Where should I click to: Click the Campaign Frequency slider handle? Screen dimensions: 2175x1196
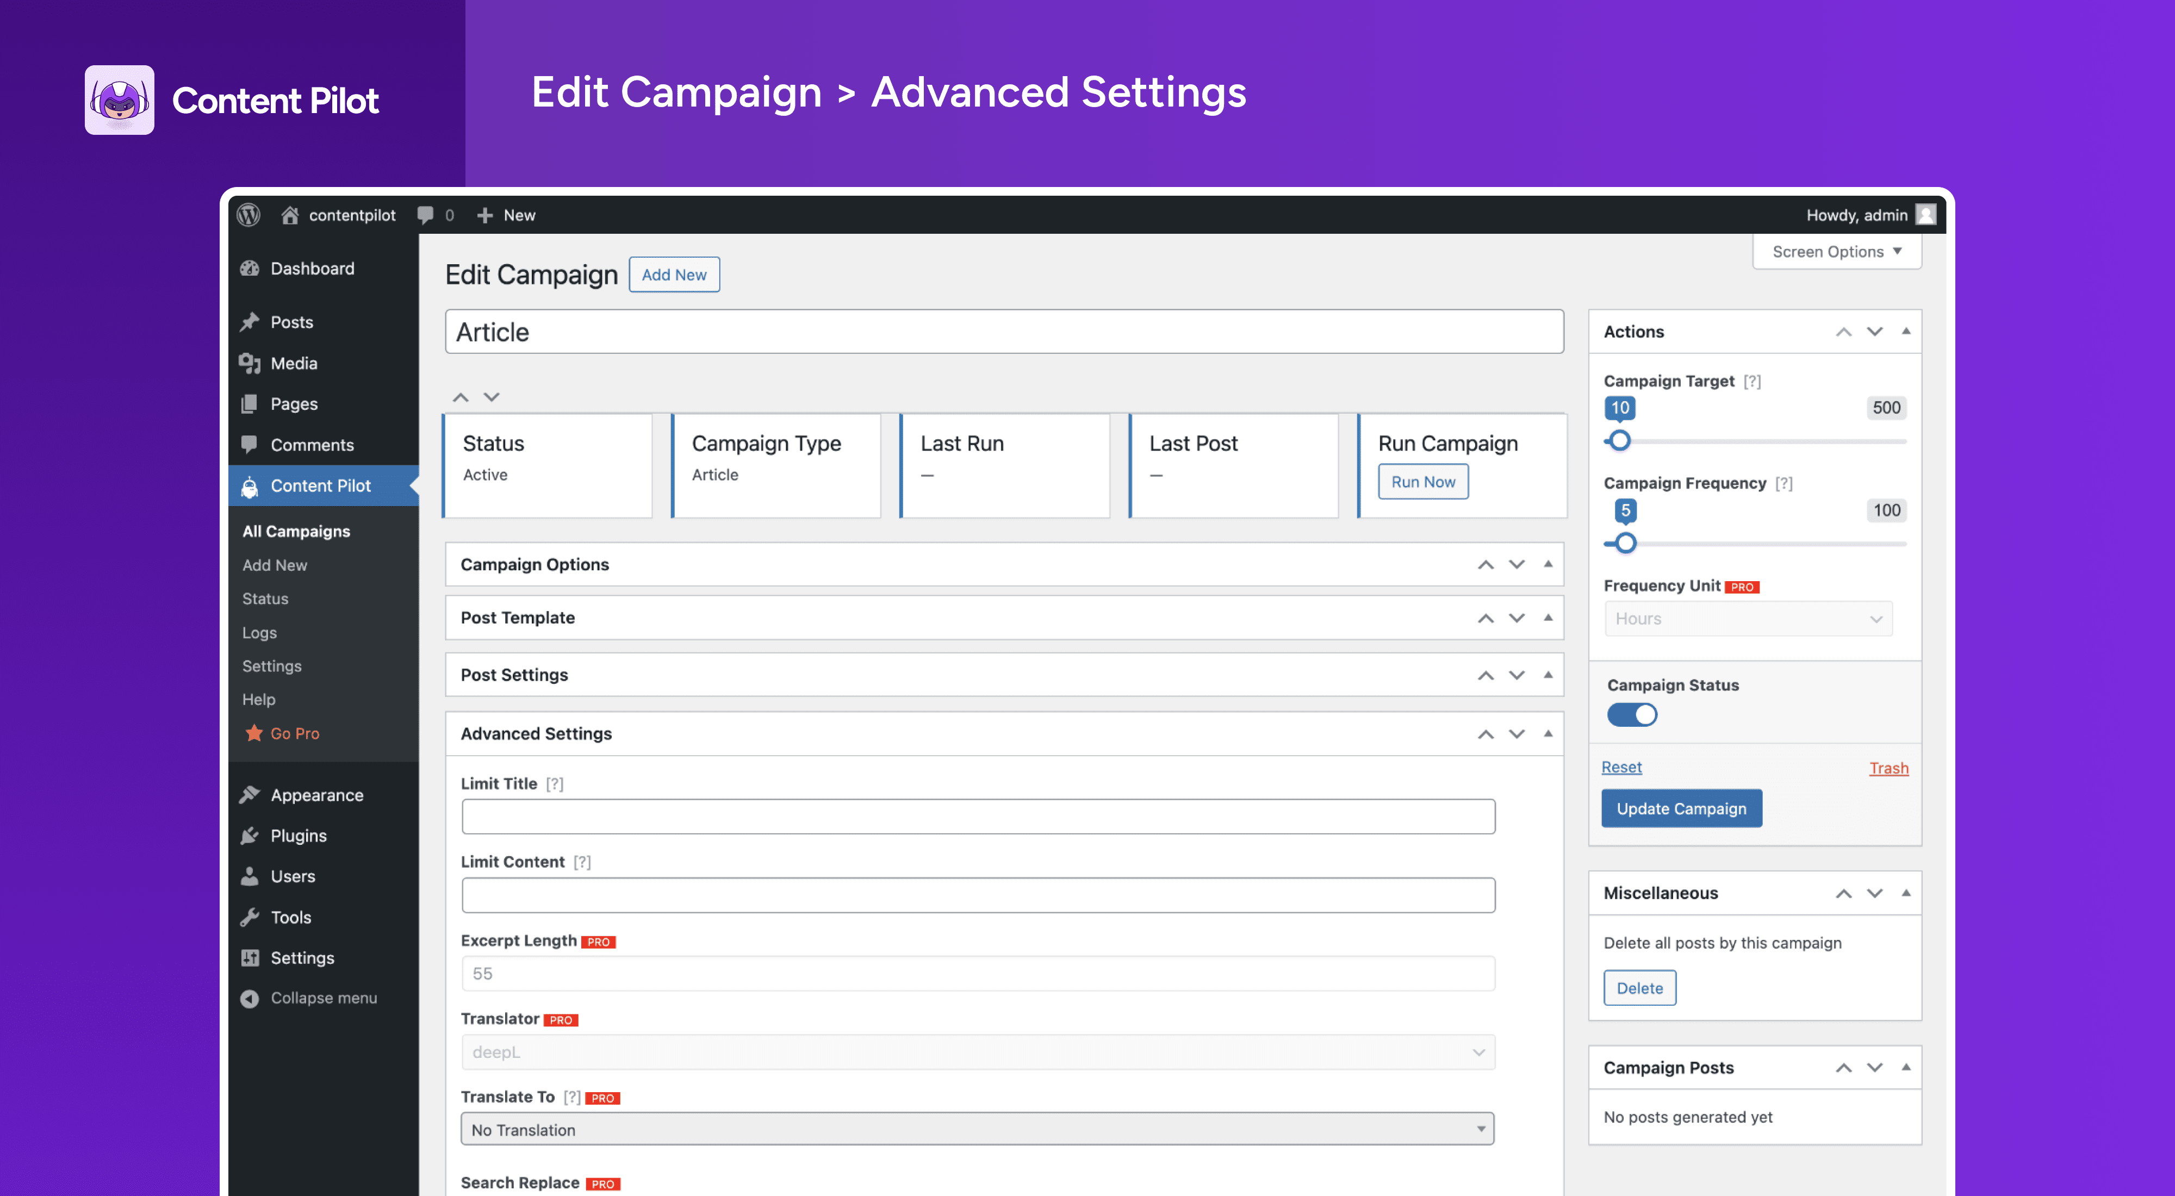[1625, 543]
